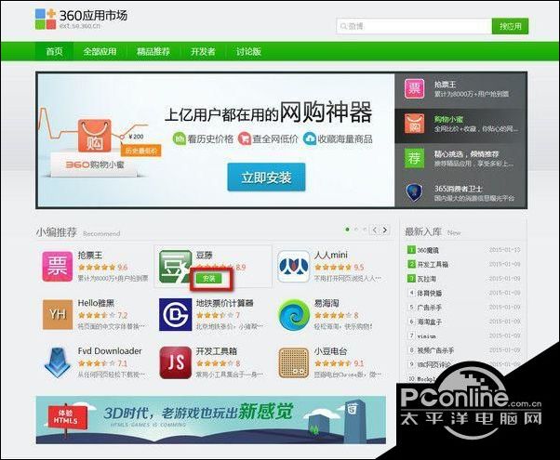Select the 人人mini app icon
This screenshot has height=460, width=560.
coord(293,267)
